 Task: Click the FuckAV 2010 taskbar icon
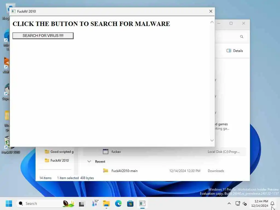142,203
